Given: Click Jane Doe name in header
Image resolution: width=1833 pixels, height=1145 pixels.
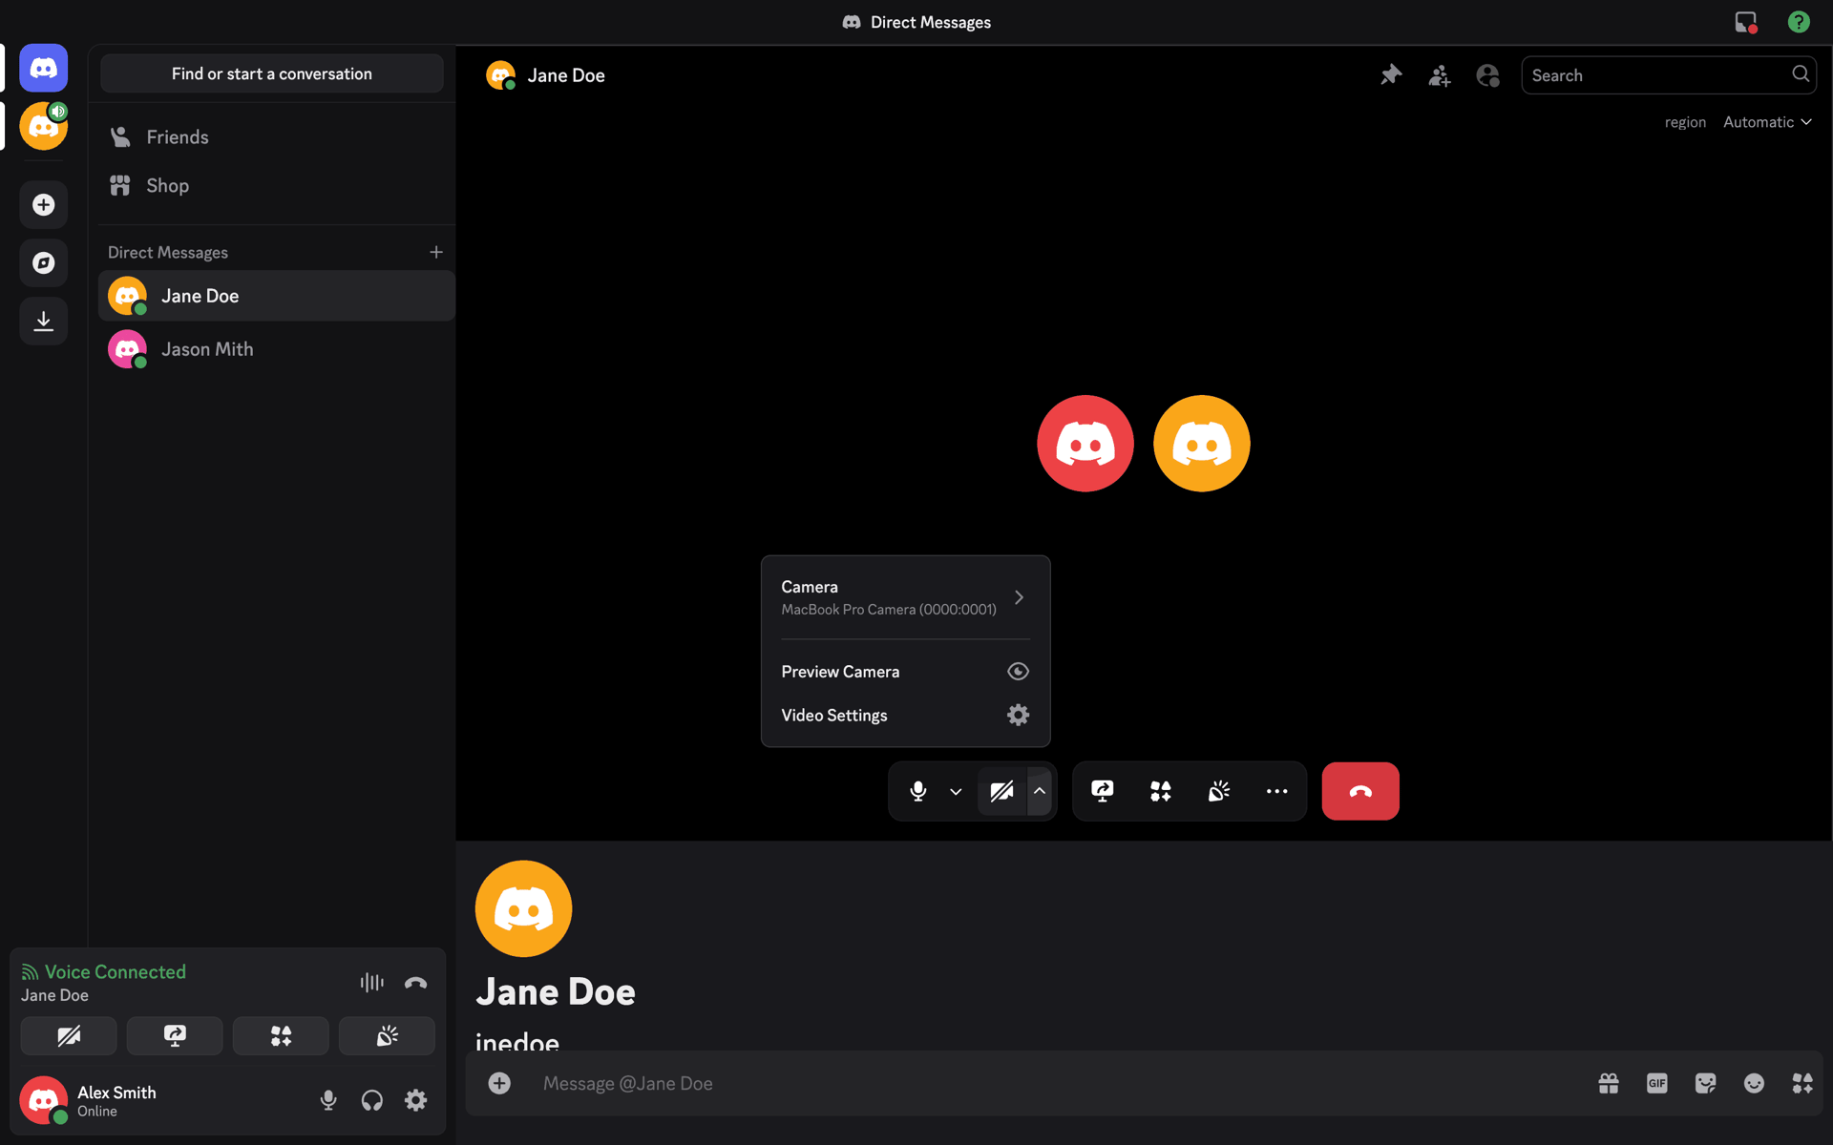Looking at the screenshot, I should pos(566,75).
